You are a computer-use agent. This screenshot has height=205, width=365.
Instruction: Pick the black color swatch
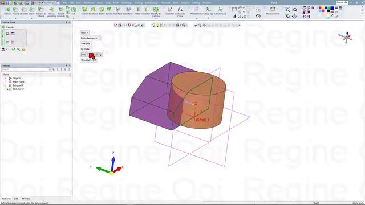[329, 11]
